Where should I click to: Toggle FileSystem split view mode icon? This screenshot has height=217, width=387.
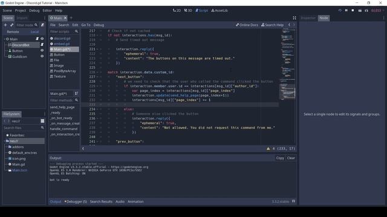[x=42, y=121]
